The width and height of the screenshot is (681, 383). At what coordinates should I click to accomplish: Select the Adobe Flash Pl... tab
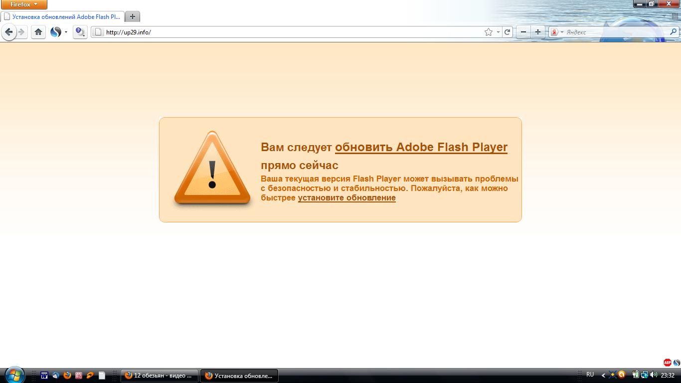[x=62, y=16]
